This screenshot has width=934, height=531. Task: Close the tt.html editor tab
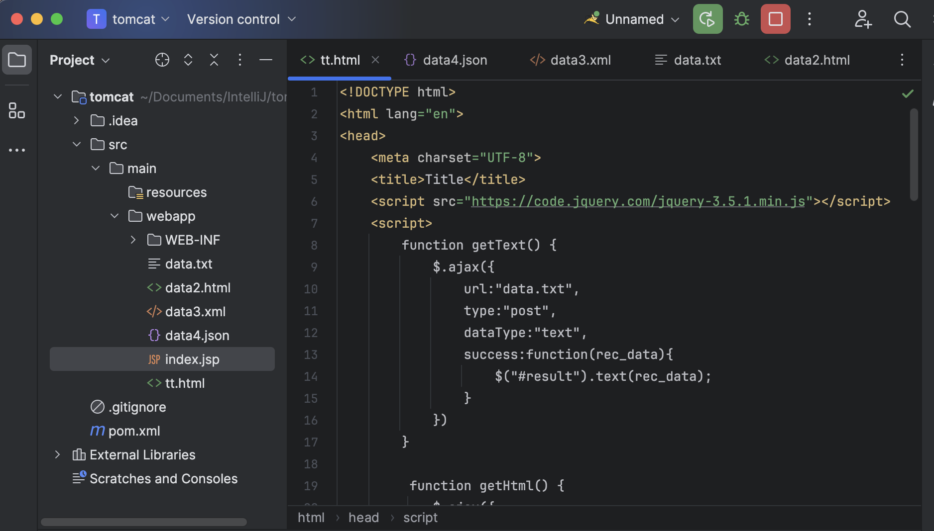pos(375,60)
